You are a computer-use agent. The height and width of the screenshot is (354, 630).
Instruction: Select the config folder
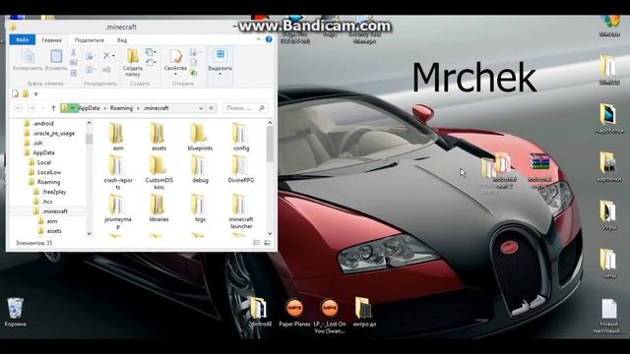(241, 138)
